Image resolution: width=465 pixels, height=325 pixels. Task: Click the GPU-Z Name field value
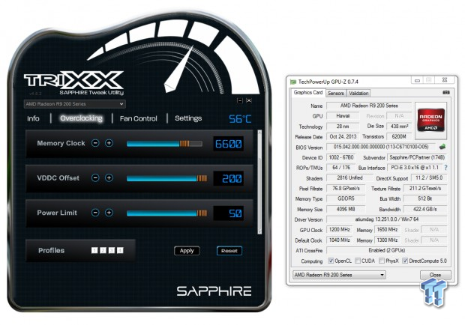coord(369,106)
